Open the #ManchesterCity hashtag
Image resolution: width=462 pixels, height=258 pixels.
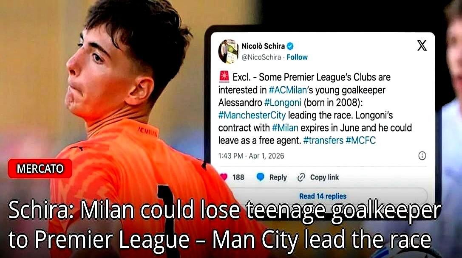pos(252,115)
